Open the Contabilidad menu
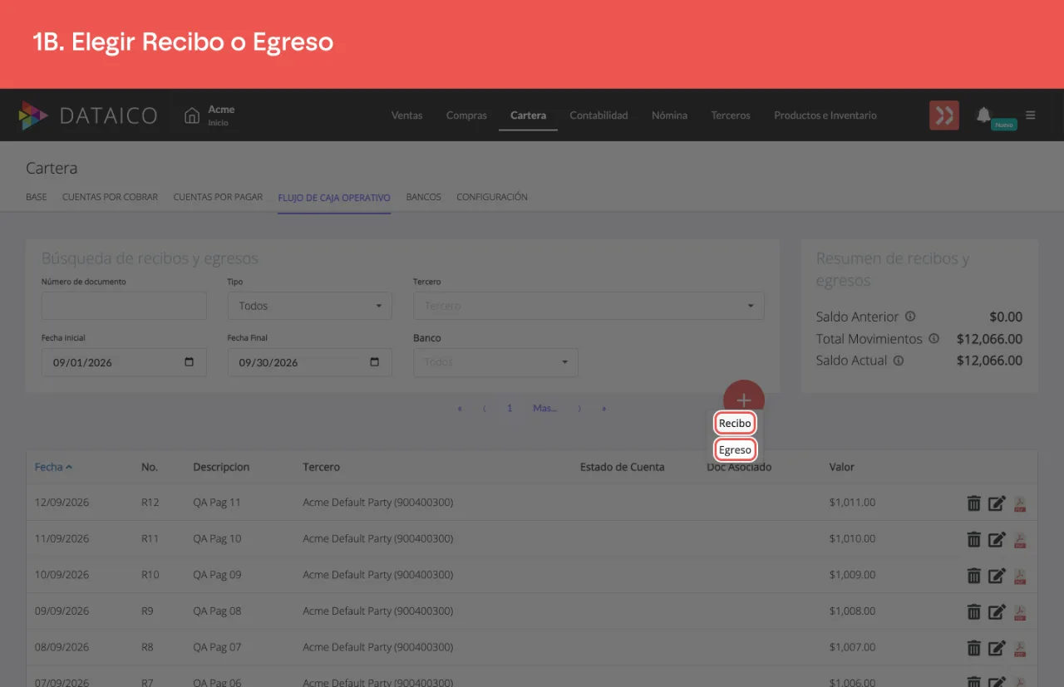This screenshot has width=1064, height=687. coord(598,115)
